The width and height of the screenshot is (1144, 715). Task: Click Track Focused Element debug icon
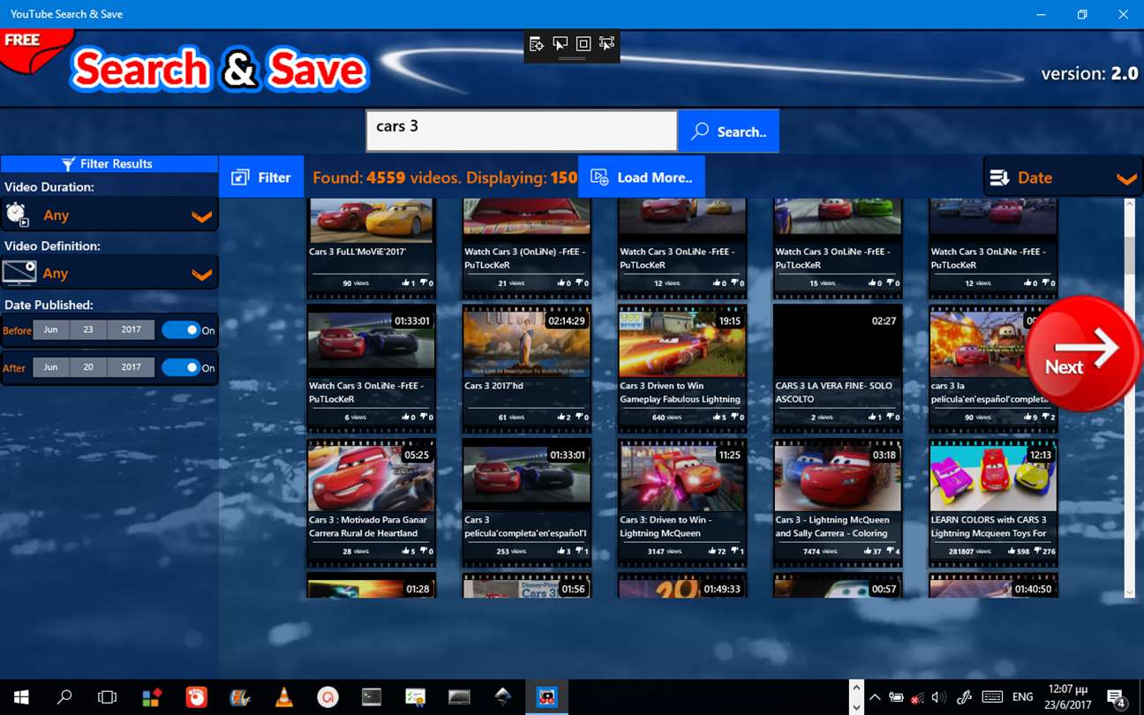[x=607, y=44]
